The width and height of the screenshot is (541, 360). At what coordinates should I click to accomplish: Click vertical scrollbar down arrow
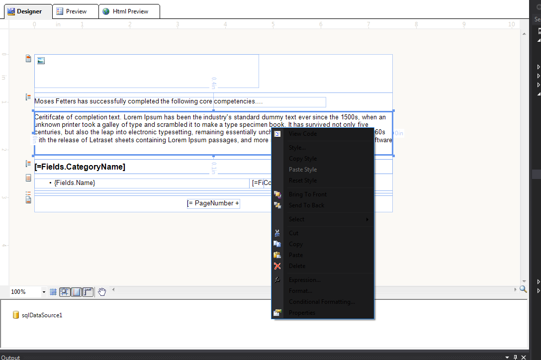[x=524, y=281]
